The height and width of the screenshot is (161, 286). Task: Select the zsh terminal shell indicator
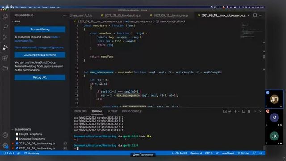[227, 111]
